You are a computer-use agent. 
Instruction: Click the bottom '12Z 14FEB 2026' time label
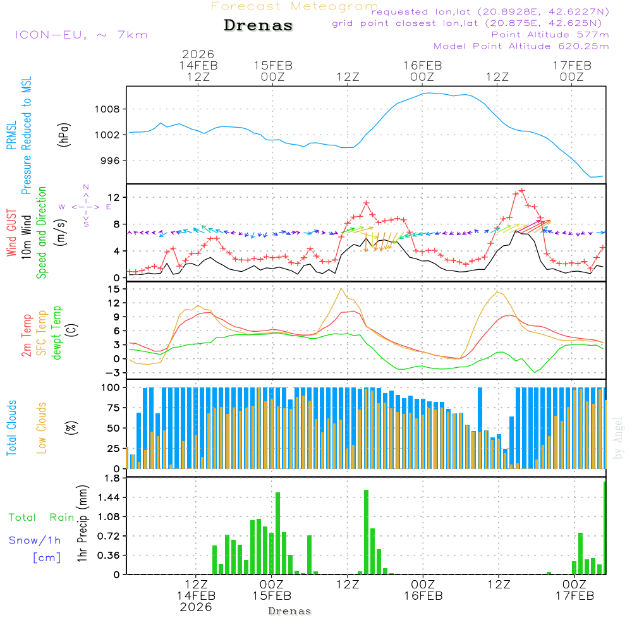(196, 595)
